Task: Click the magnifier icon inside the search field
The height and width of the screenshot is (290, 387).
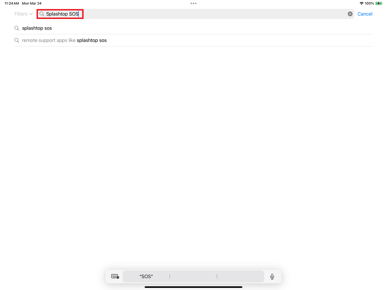Action: pyautogui.click(x=42, y=14)
